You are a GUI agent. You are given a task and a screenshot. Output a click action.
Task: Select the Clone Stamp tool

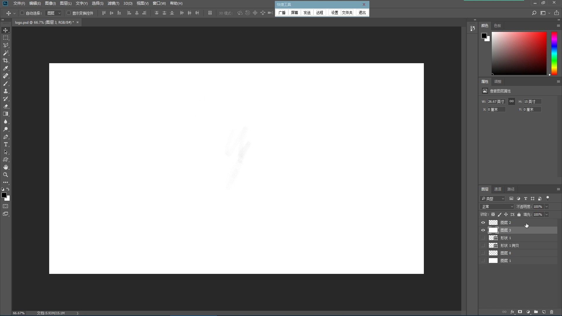[6, 91]
